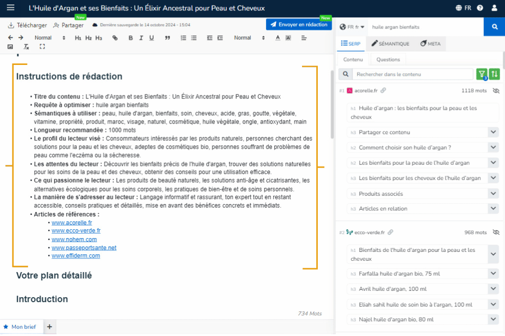Send the brief with Envoyer en rédaction
Image resolution: width=505 pixels, height=336 pixels.
coord(299,25)
